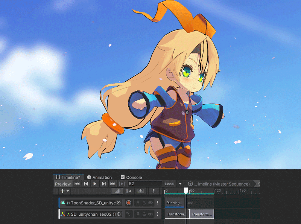This screenshot has height=224, width=301.
Task: Pin the SD_unitychan_seq02 track
Action: (x=138, y=214)
